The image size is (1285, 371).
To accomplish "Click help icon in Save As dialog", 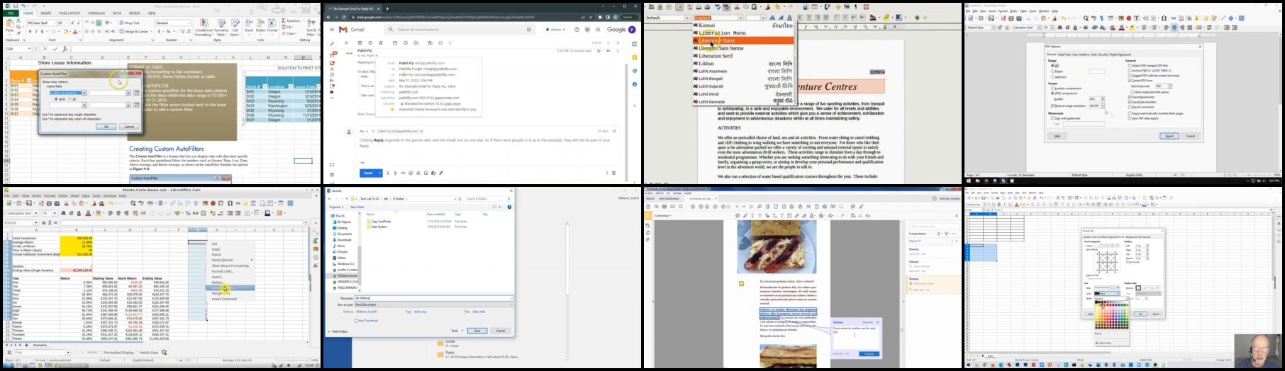I will click(509, 207).
